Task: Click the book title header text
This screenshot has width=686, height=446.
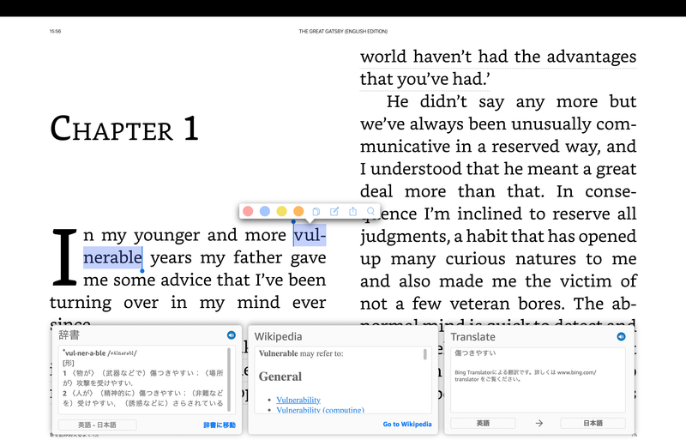Action: click(x=343, y=32)
